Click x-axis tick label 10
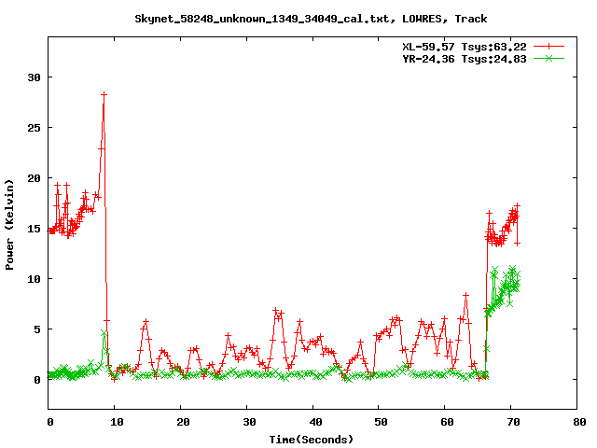Viewport: 597px width, 448px height. (117, 422)
